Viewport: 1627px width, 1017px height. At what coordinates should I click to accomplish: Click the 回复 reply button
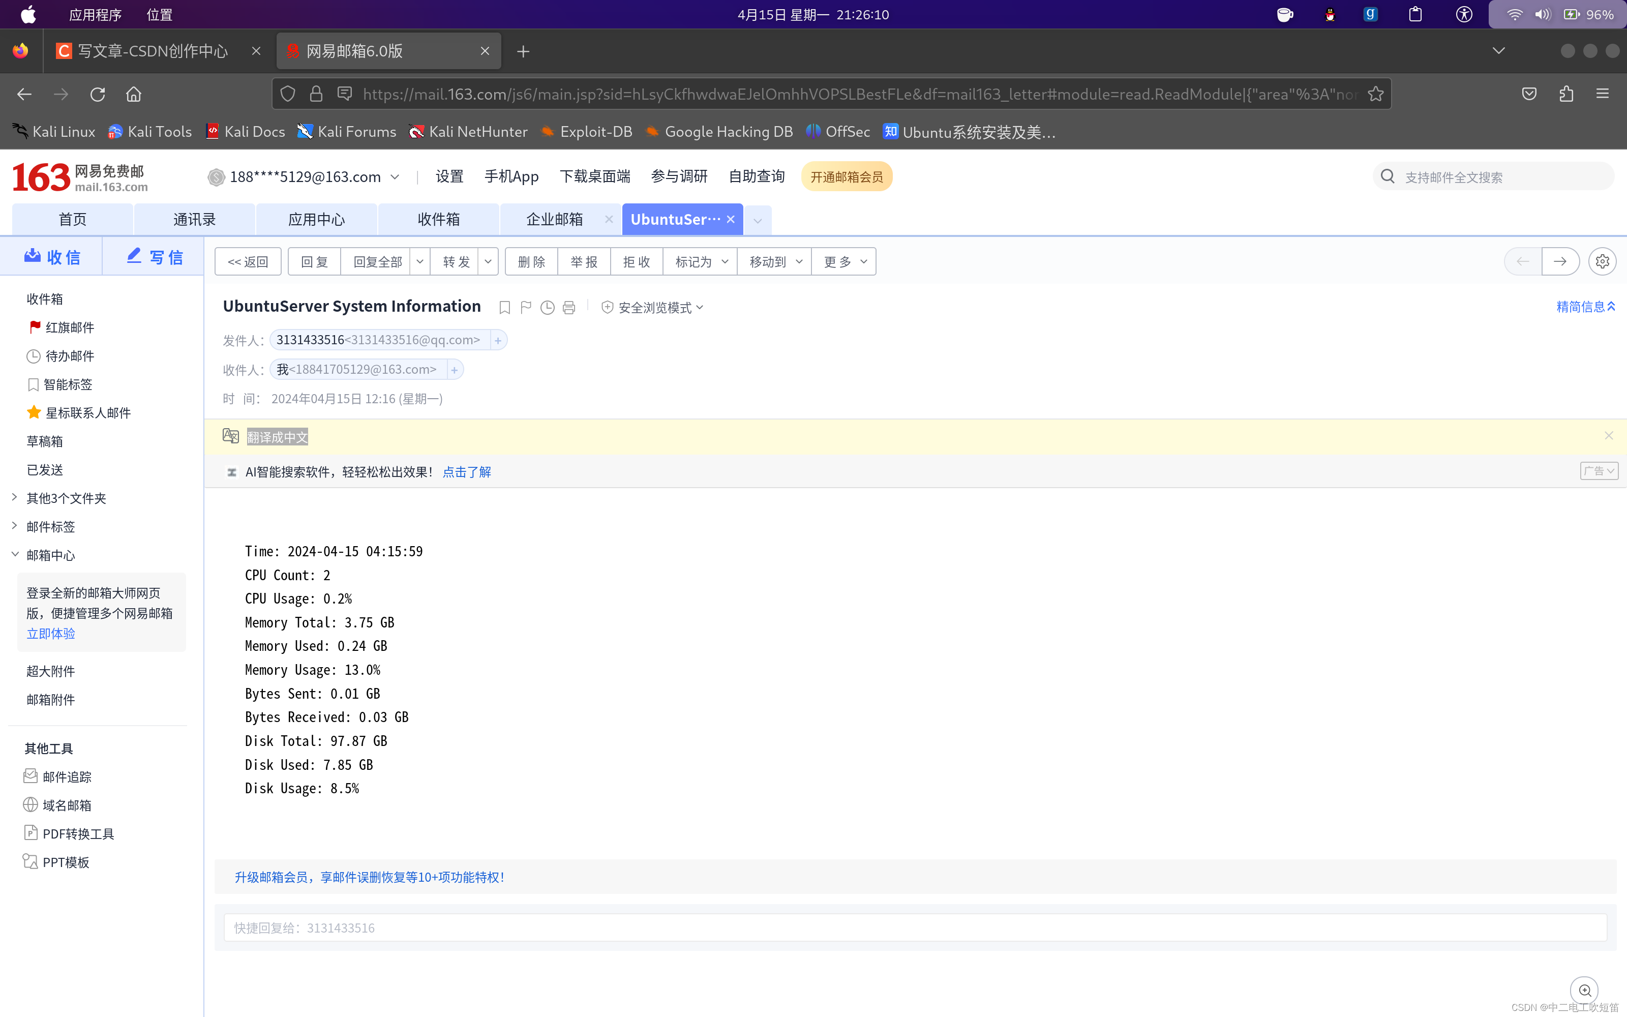click(x=314, y=262)
